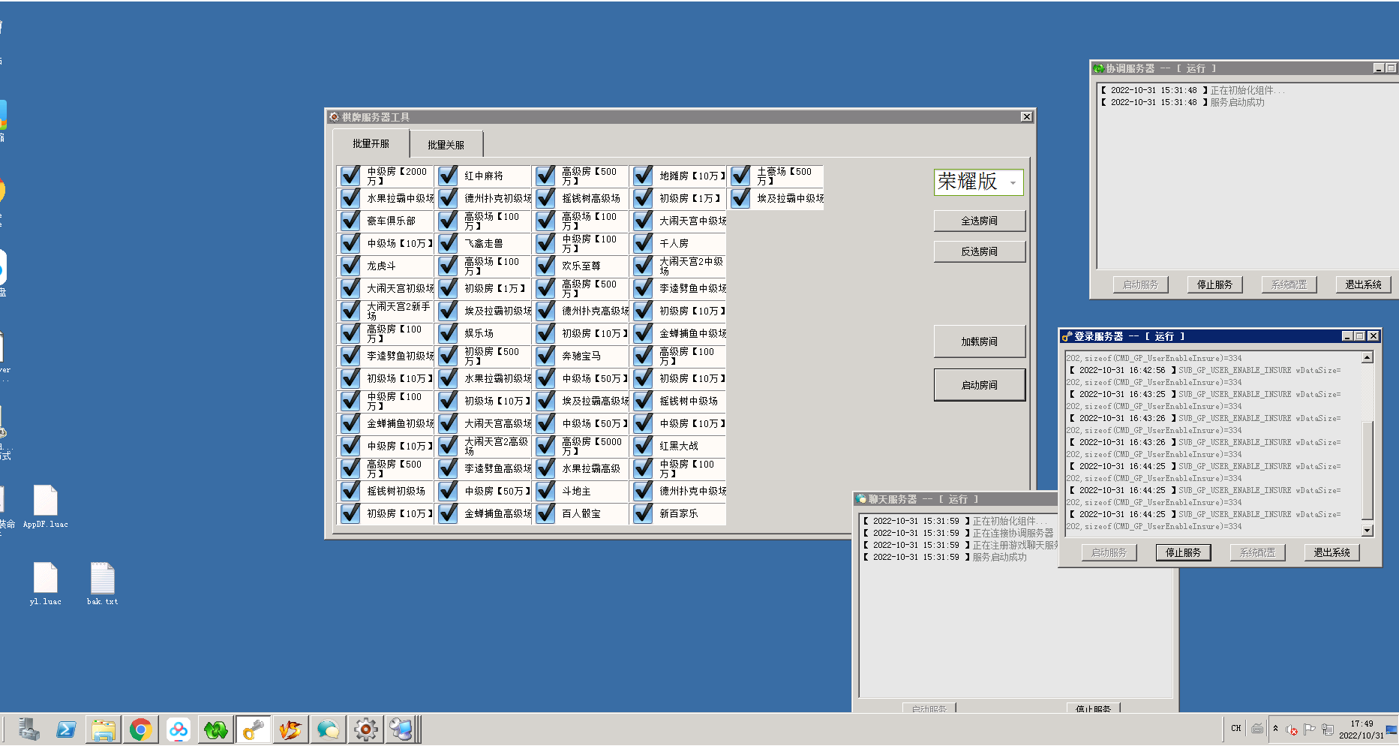Expand the 荣耀版 version dropdown
This screenshot has width=1399, height=746.
[x=1013, y=182]
